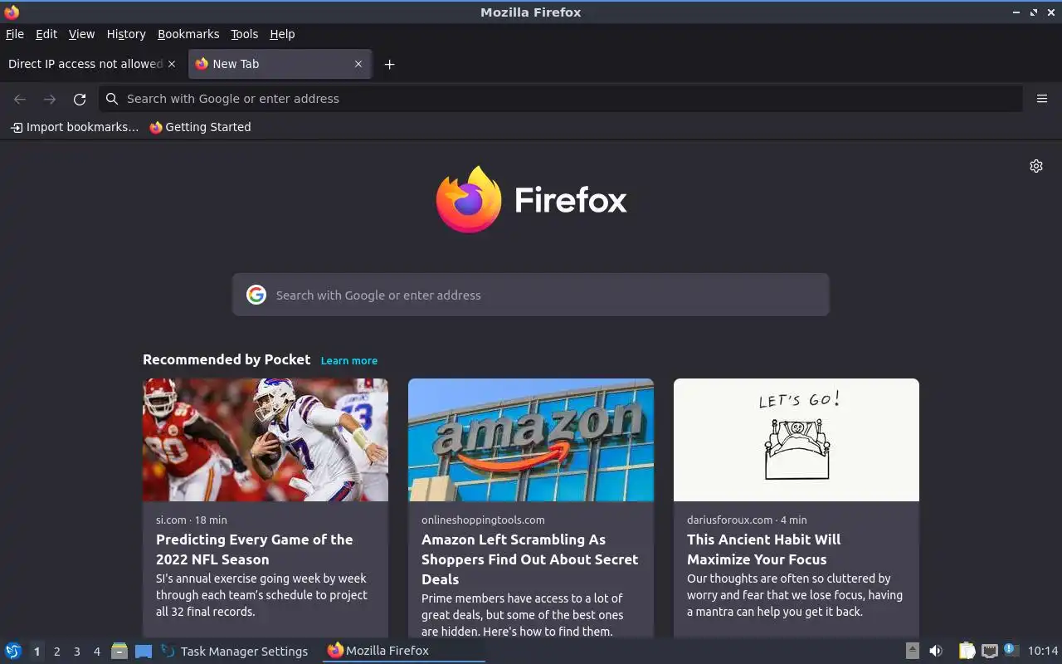Open the Tools menu
This screenshot has width=1062, height=664.
(x=244, y=34)
